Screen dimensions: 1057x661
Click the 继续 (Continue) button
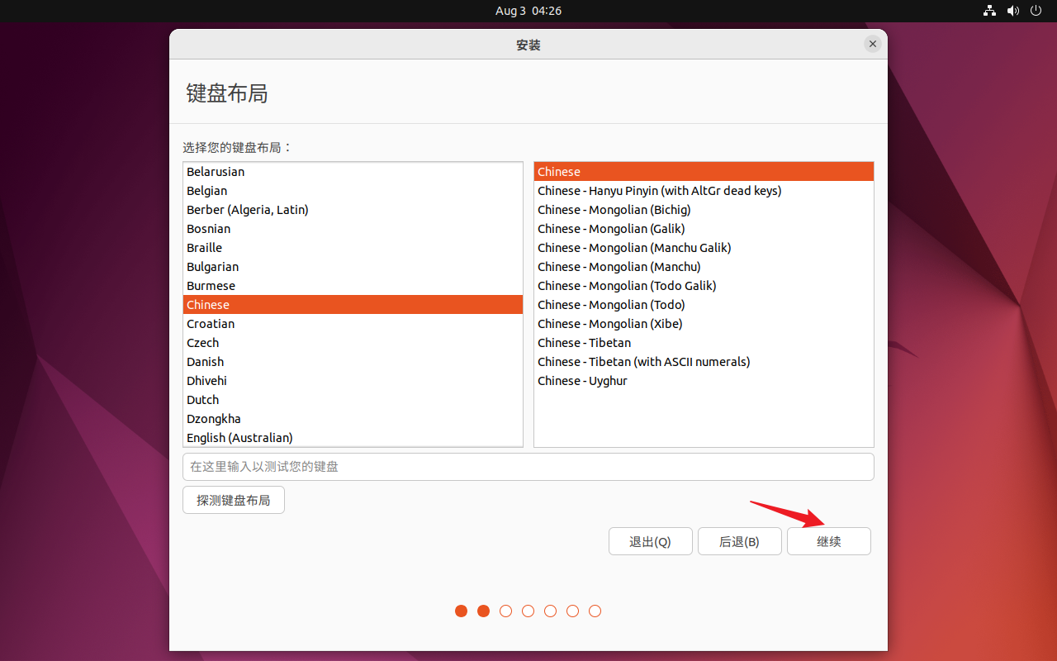pyautogui.click(x=828, y=542)
